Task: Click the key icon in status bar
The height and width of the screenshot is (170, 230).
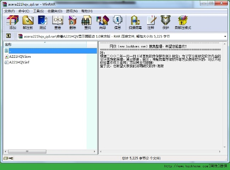Action: click(11, 158)
